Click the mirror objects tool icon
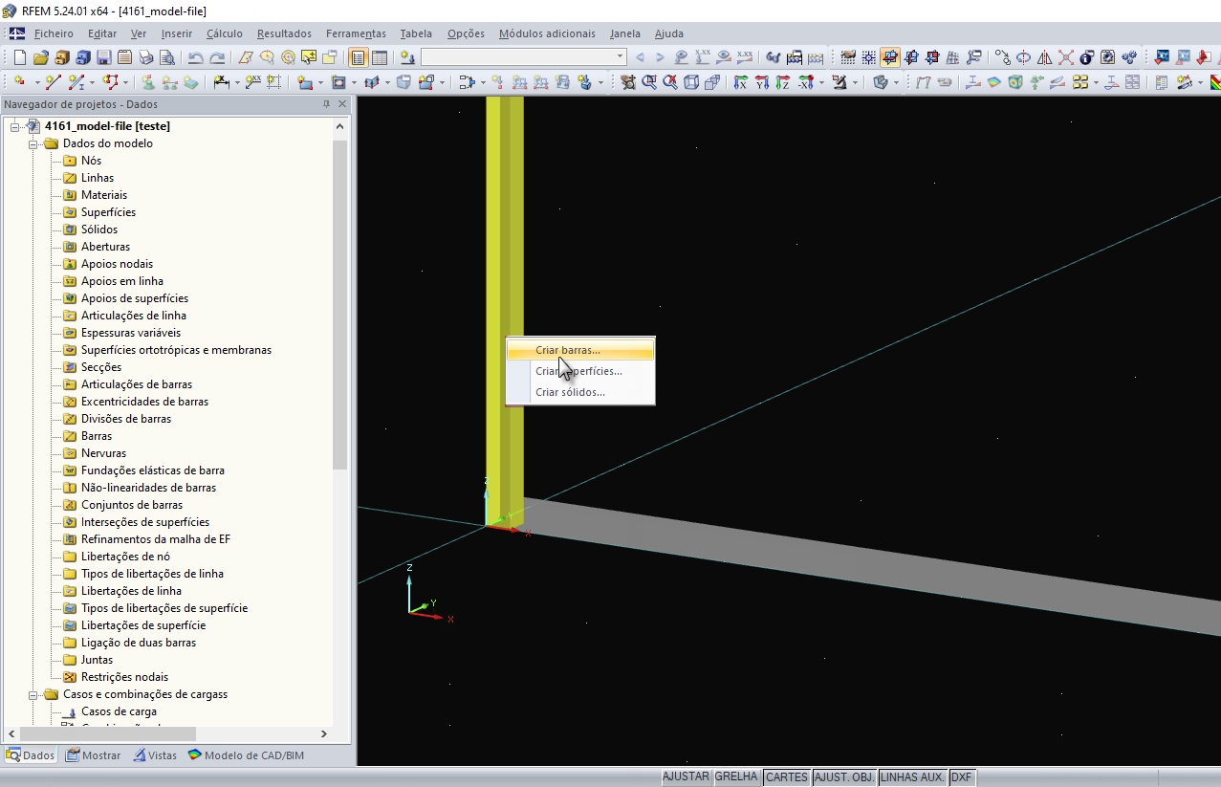 point(1045,57)
